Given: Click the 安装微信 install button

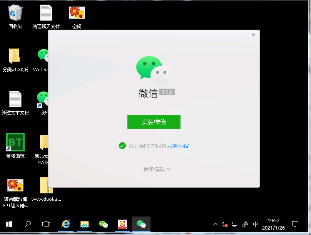Looking at the screenshot, I should [154, 121].
